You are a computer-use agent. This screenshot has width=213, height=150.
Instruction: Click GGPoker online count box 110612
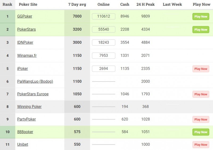point(104,16)
